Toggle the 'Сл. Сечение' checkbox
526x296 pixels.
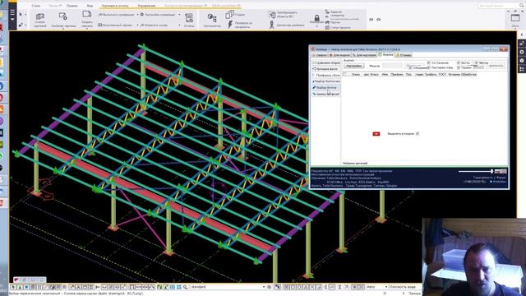[429, 62]
